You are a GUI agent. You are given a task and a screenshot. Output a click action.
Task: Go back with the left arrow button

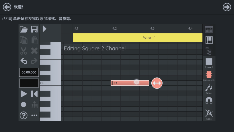pos(7,7)
